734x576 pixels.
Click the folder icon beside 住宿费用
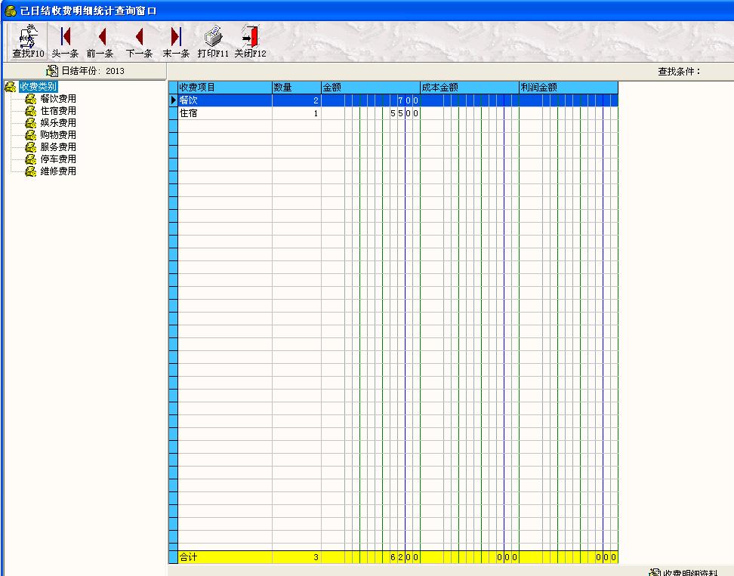pyautogui.click(x=30, y=111)
